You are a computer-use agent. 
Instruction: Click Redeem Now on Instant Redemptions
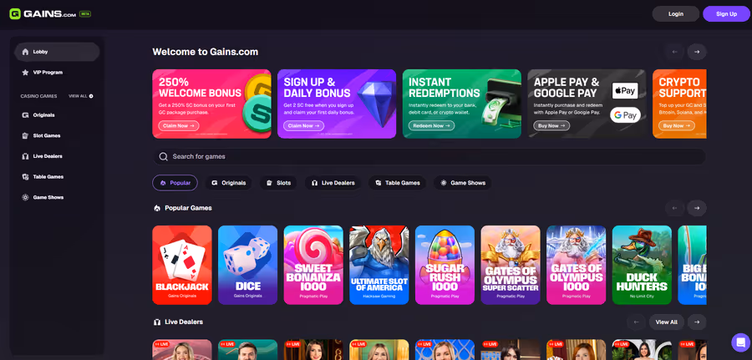(x=431, y=125)
